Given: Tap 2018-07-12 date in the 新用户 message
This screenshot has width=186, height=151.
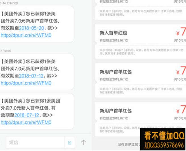Looking at the screenshot, I should (31, 76).
